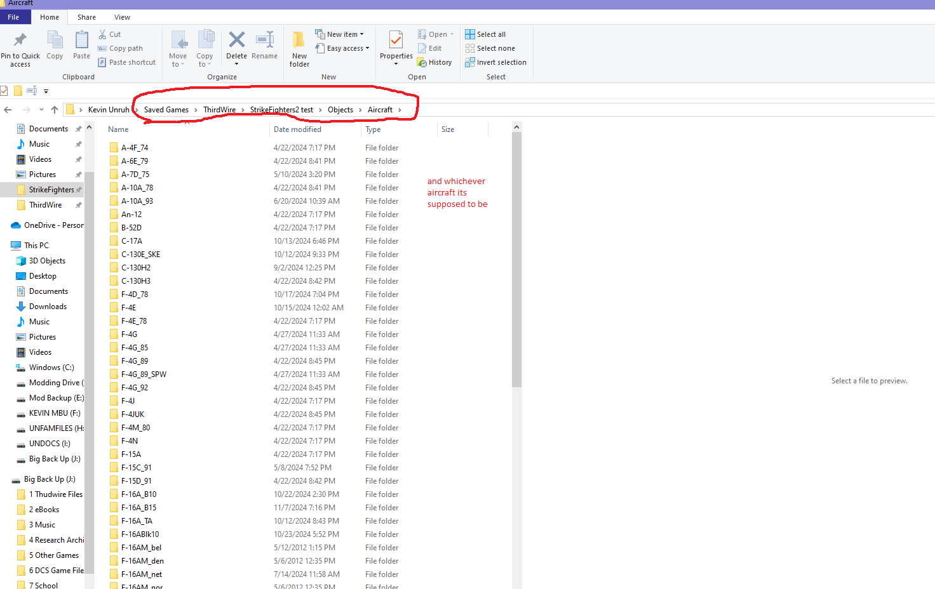
Task: Select 3D Objects in the navigation pane
Action: pos(47,261)
